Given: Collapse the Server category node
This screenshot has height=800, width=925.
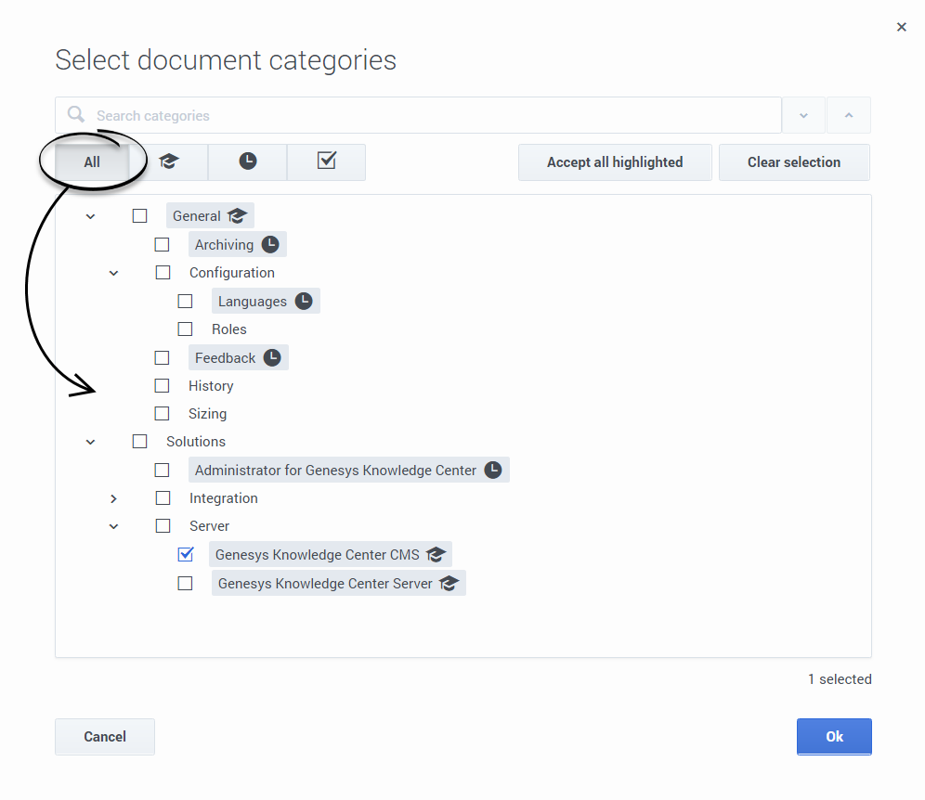Looking at the screenshot, I should tap(113, 526).
